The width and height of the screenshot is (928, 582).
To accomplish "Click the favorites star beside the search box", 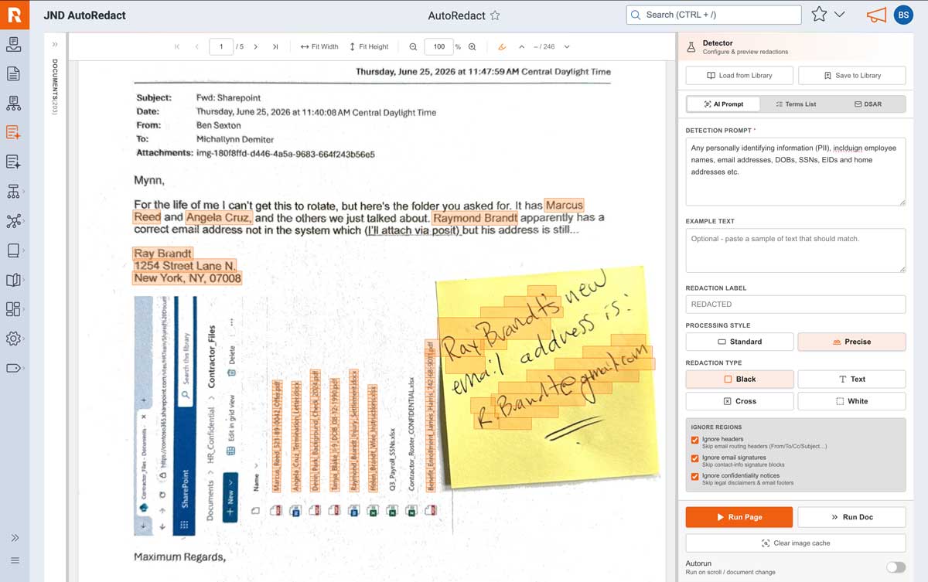I will point(819,15).
